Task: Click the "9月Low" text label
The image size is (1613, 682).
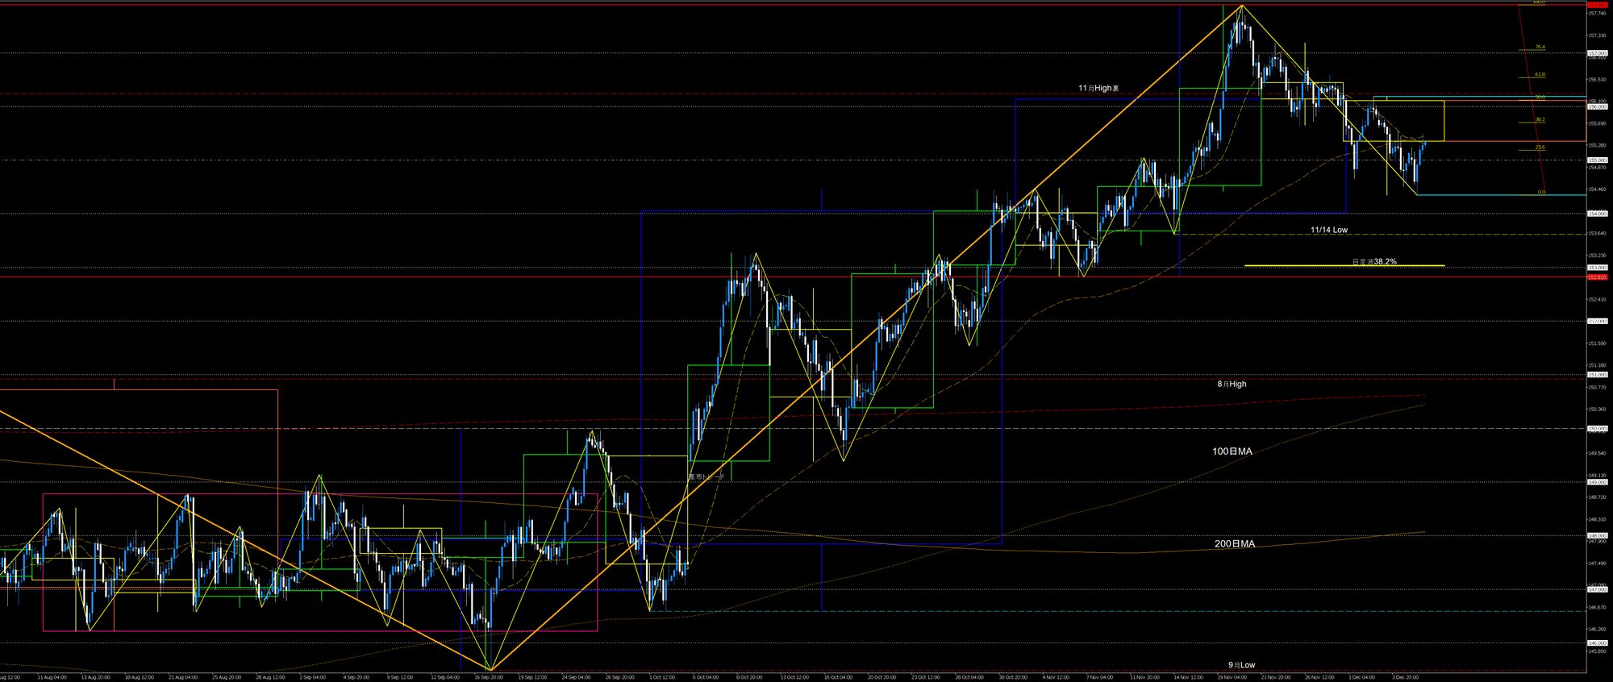Action: 1241,665
